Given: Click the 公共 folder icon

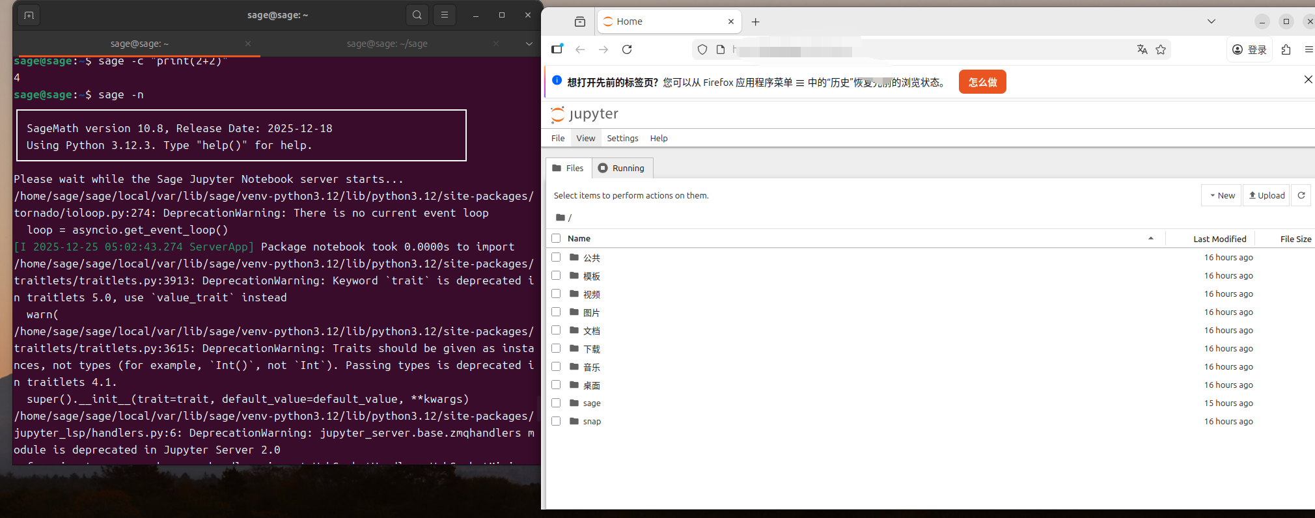Looking at the screenshot, I should 574,257.
